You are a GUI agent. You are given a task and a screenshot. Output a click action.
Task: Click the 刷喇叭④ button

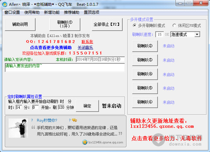145,74
